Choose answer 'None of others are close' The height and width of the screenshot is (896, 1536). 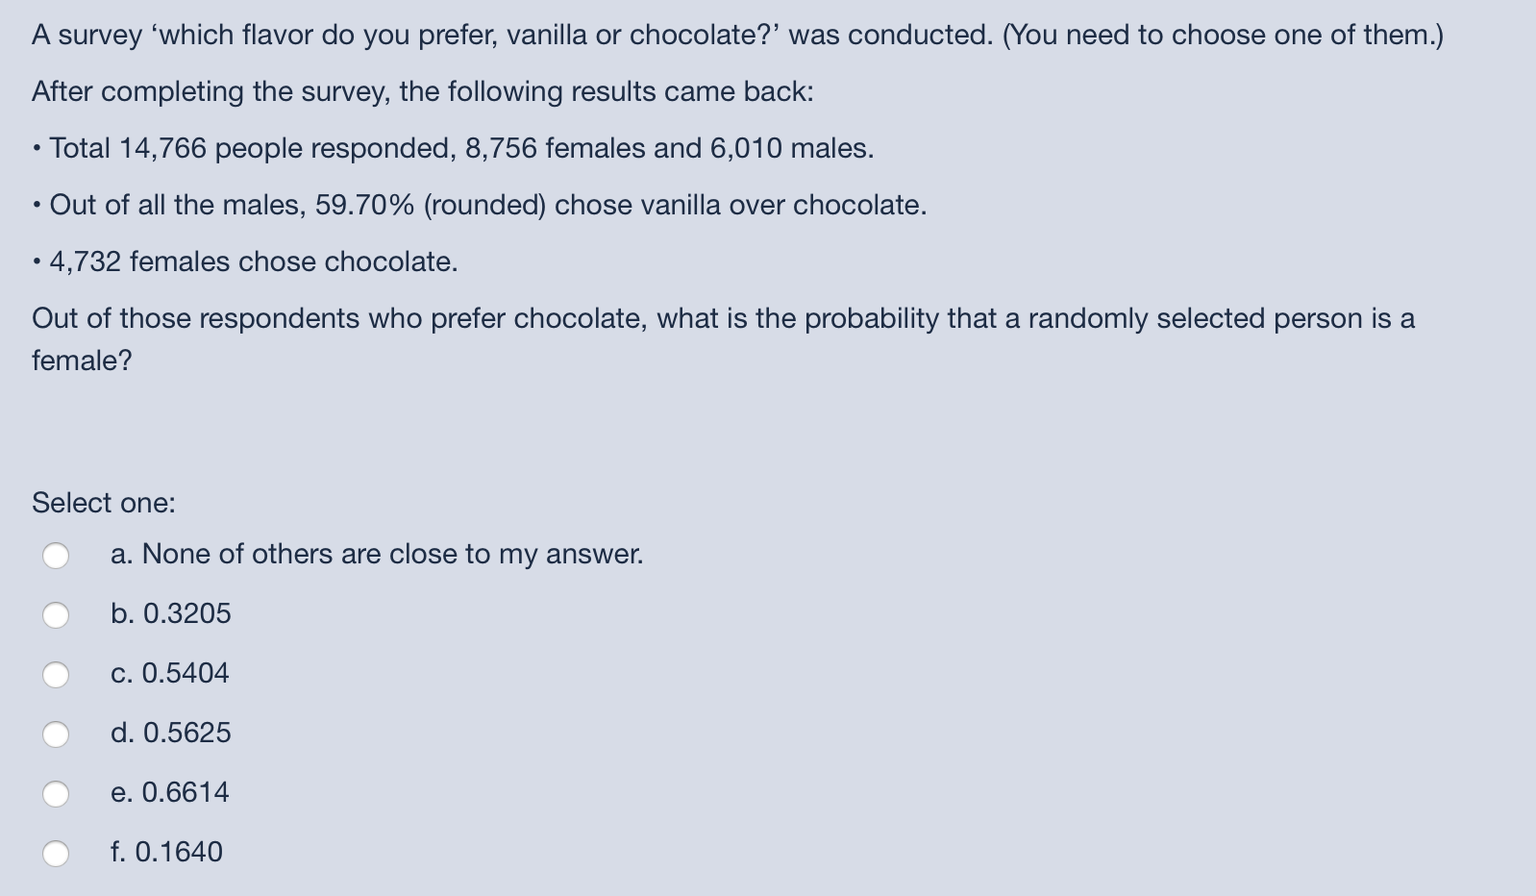coord(377,554)
